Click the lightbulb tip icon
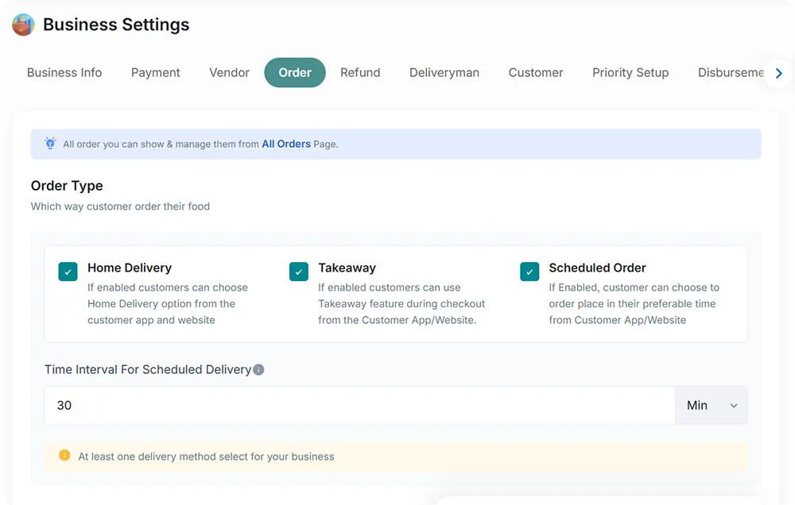 [x=50, y=144]
